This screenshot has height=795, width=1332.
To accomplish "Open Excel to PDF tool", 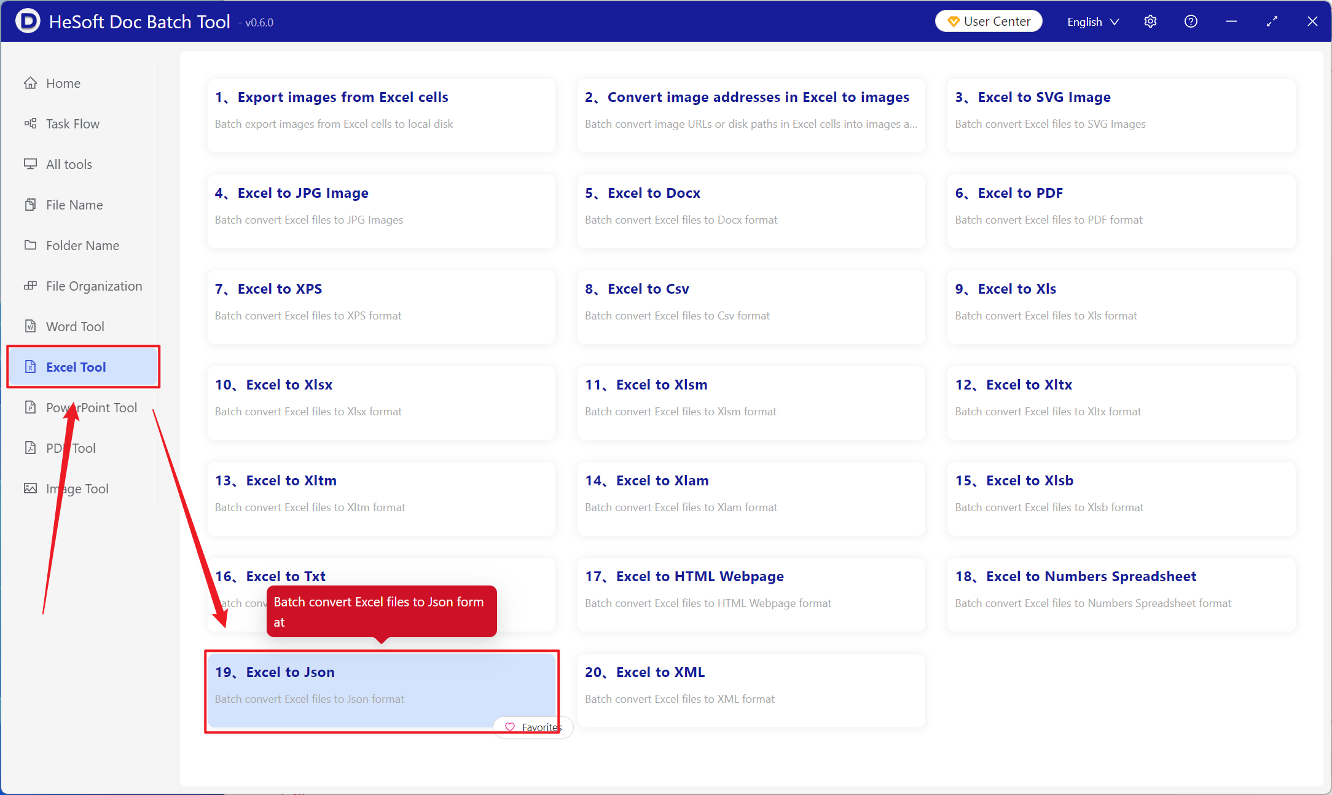I will point(1121,211).
